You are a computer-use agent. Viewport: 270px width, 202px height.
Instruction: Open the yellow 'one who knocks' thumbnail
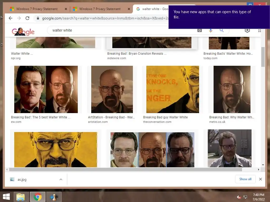[172, 89]
